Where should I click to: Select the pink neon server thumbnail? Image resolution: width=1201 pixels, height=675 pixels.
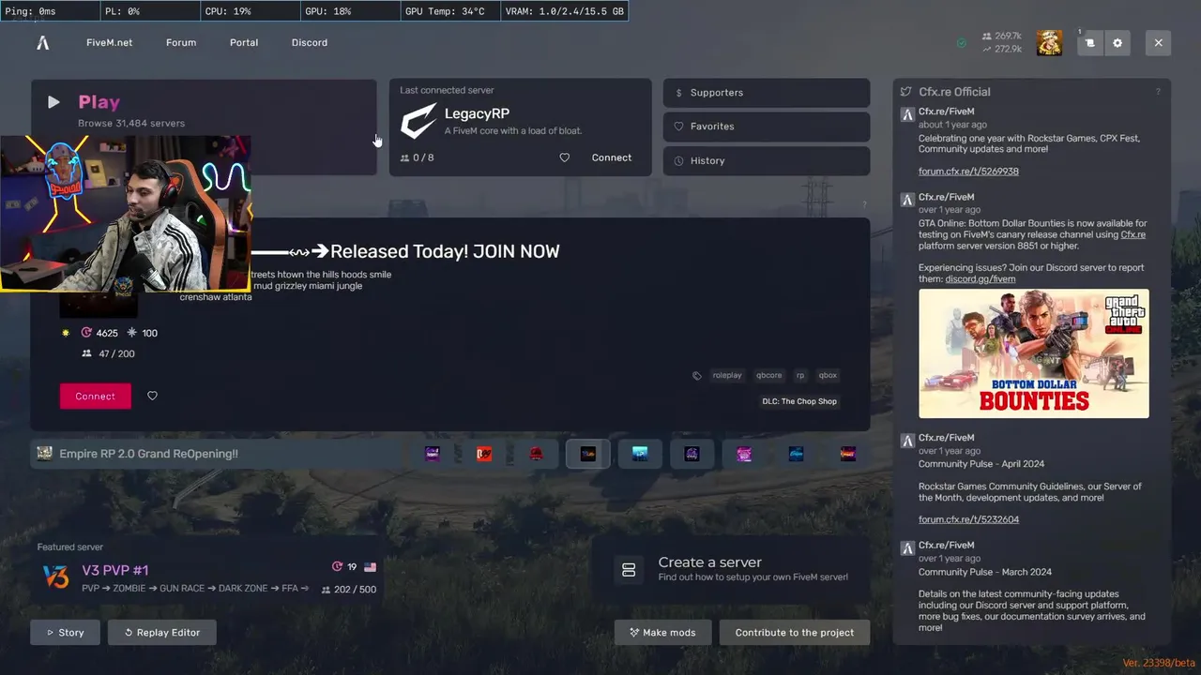[744, 454]
